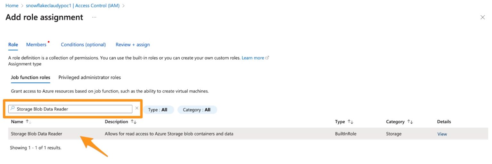Image resolution: width=492 pixels, height=164 pixels.
Task: Sort roles by Name column arrows
Action: 29,122
